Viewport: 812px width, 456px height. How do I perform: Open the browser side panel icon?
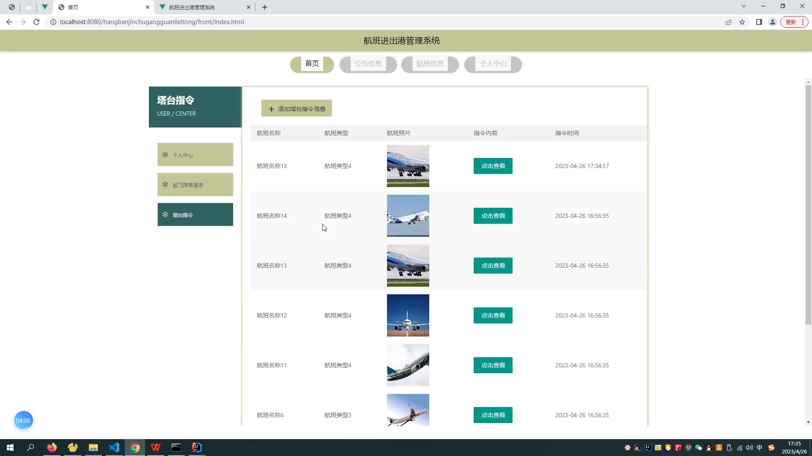[759, 22]
